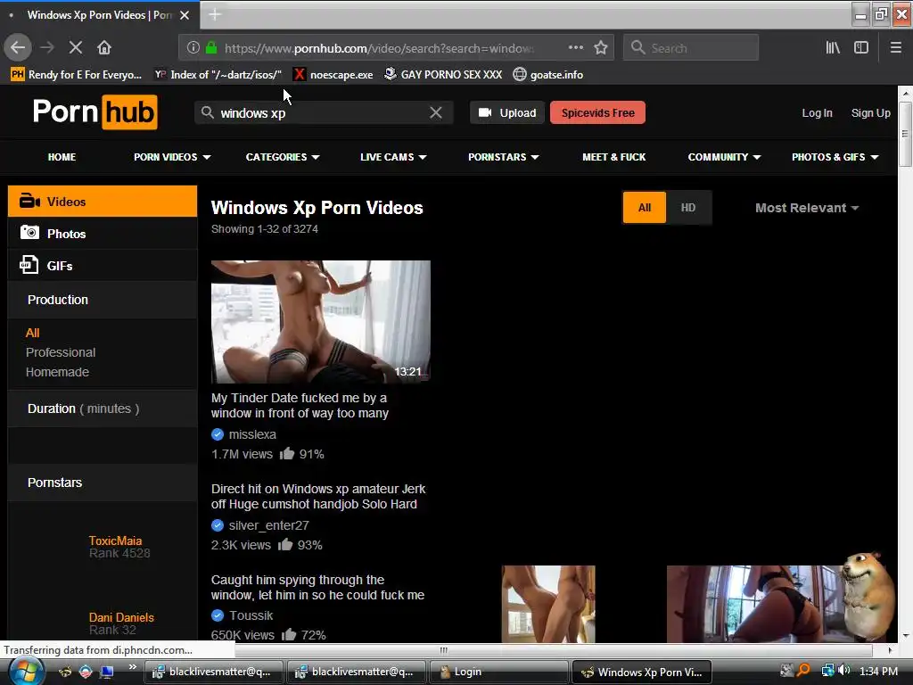This screenshot has width=913, height=685.
Task: Click the hamster desktop character
Action: pyautogui.click(x=868, y=597)
